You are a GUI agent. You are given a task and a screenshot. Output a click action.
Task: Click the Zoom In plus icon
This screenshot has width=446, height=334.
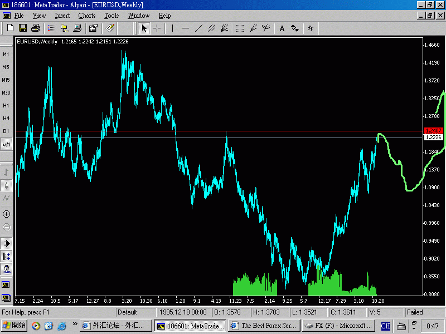(x=6, y=214)
